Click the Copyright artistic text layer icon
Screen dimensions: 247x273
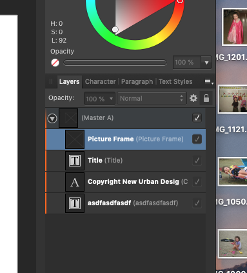(75, 182)
